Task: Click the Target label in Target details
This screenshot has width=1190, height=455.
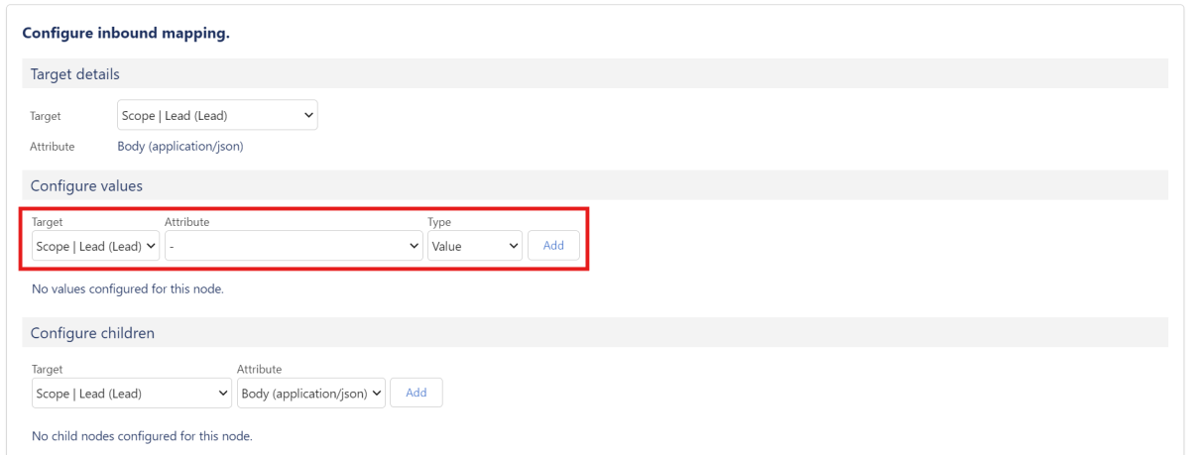Action: click(46, 117)
